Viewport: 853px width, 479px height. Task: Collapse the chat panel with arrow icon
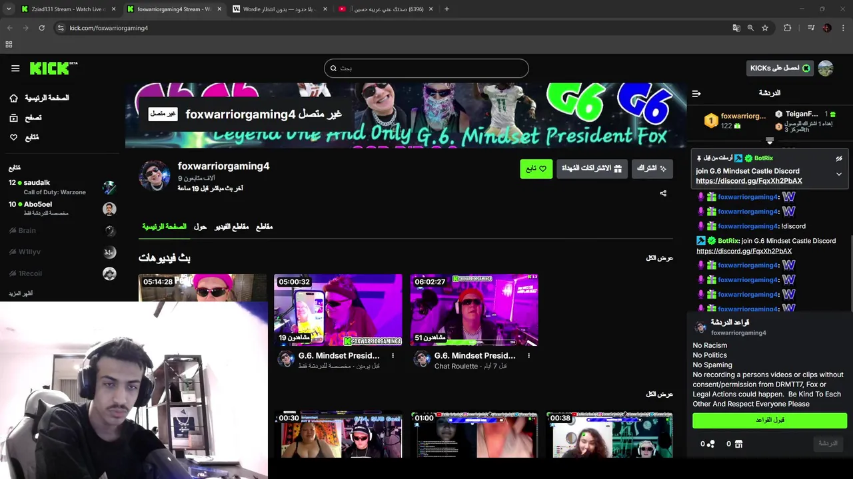[x=696, y=93]
